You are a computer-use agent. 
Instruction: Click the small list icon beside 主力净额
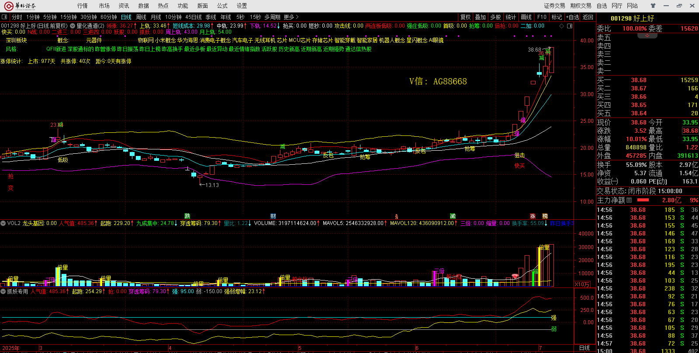click(x=629, y=200)
